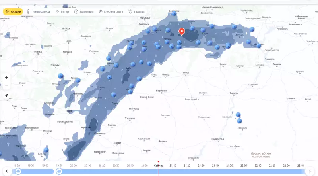Show the Глубина снега snow depth layer
This screenshot has width=318, height=176.
click(111, 11)
